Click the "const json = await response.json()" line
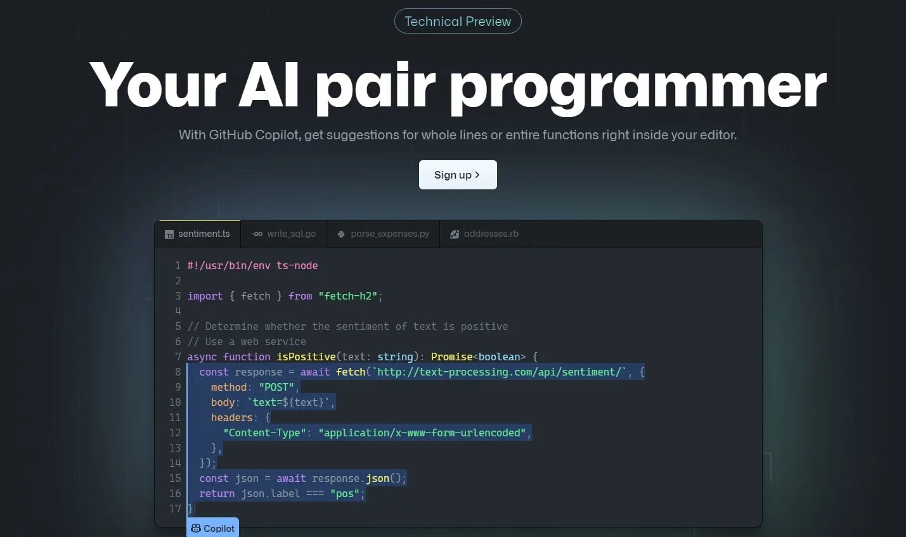906x537 pixels. (x=302, y=479)
